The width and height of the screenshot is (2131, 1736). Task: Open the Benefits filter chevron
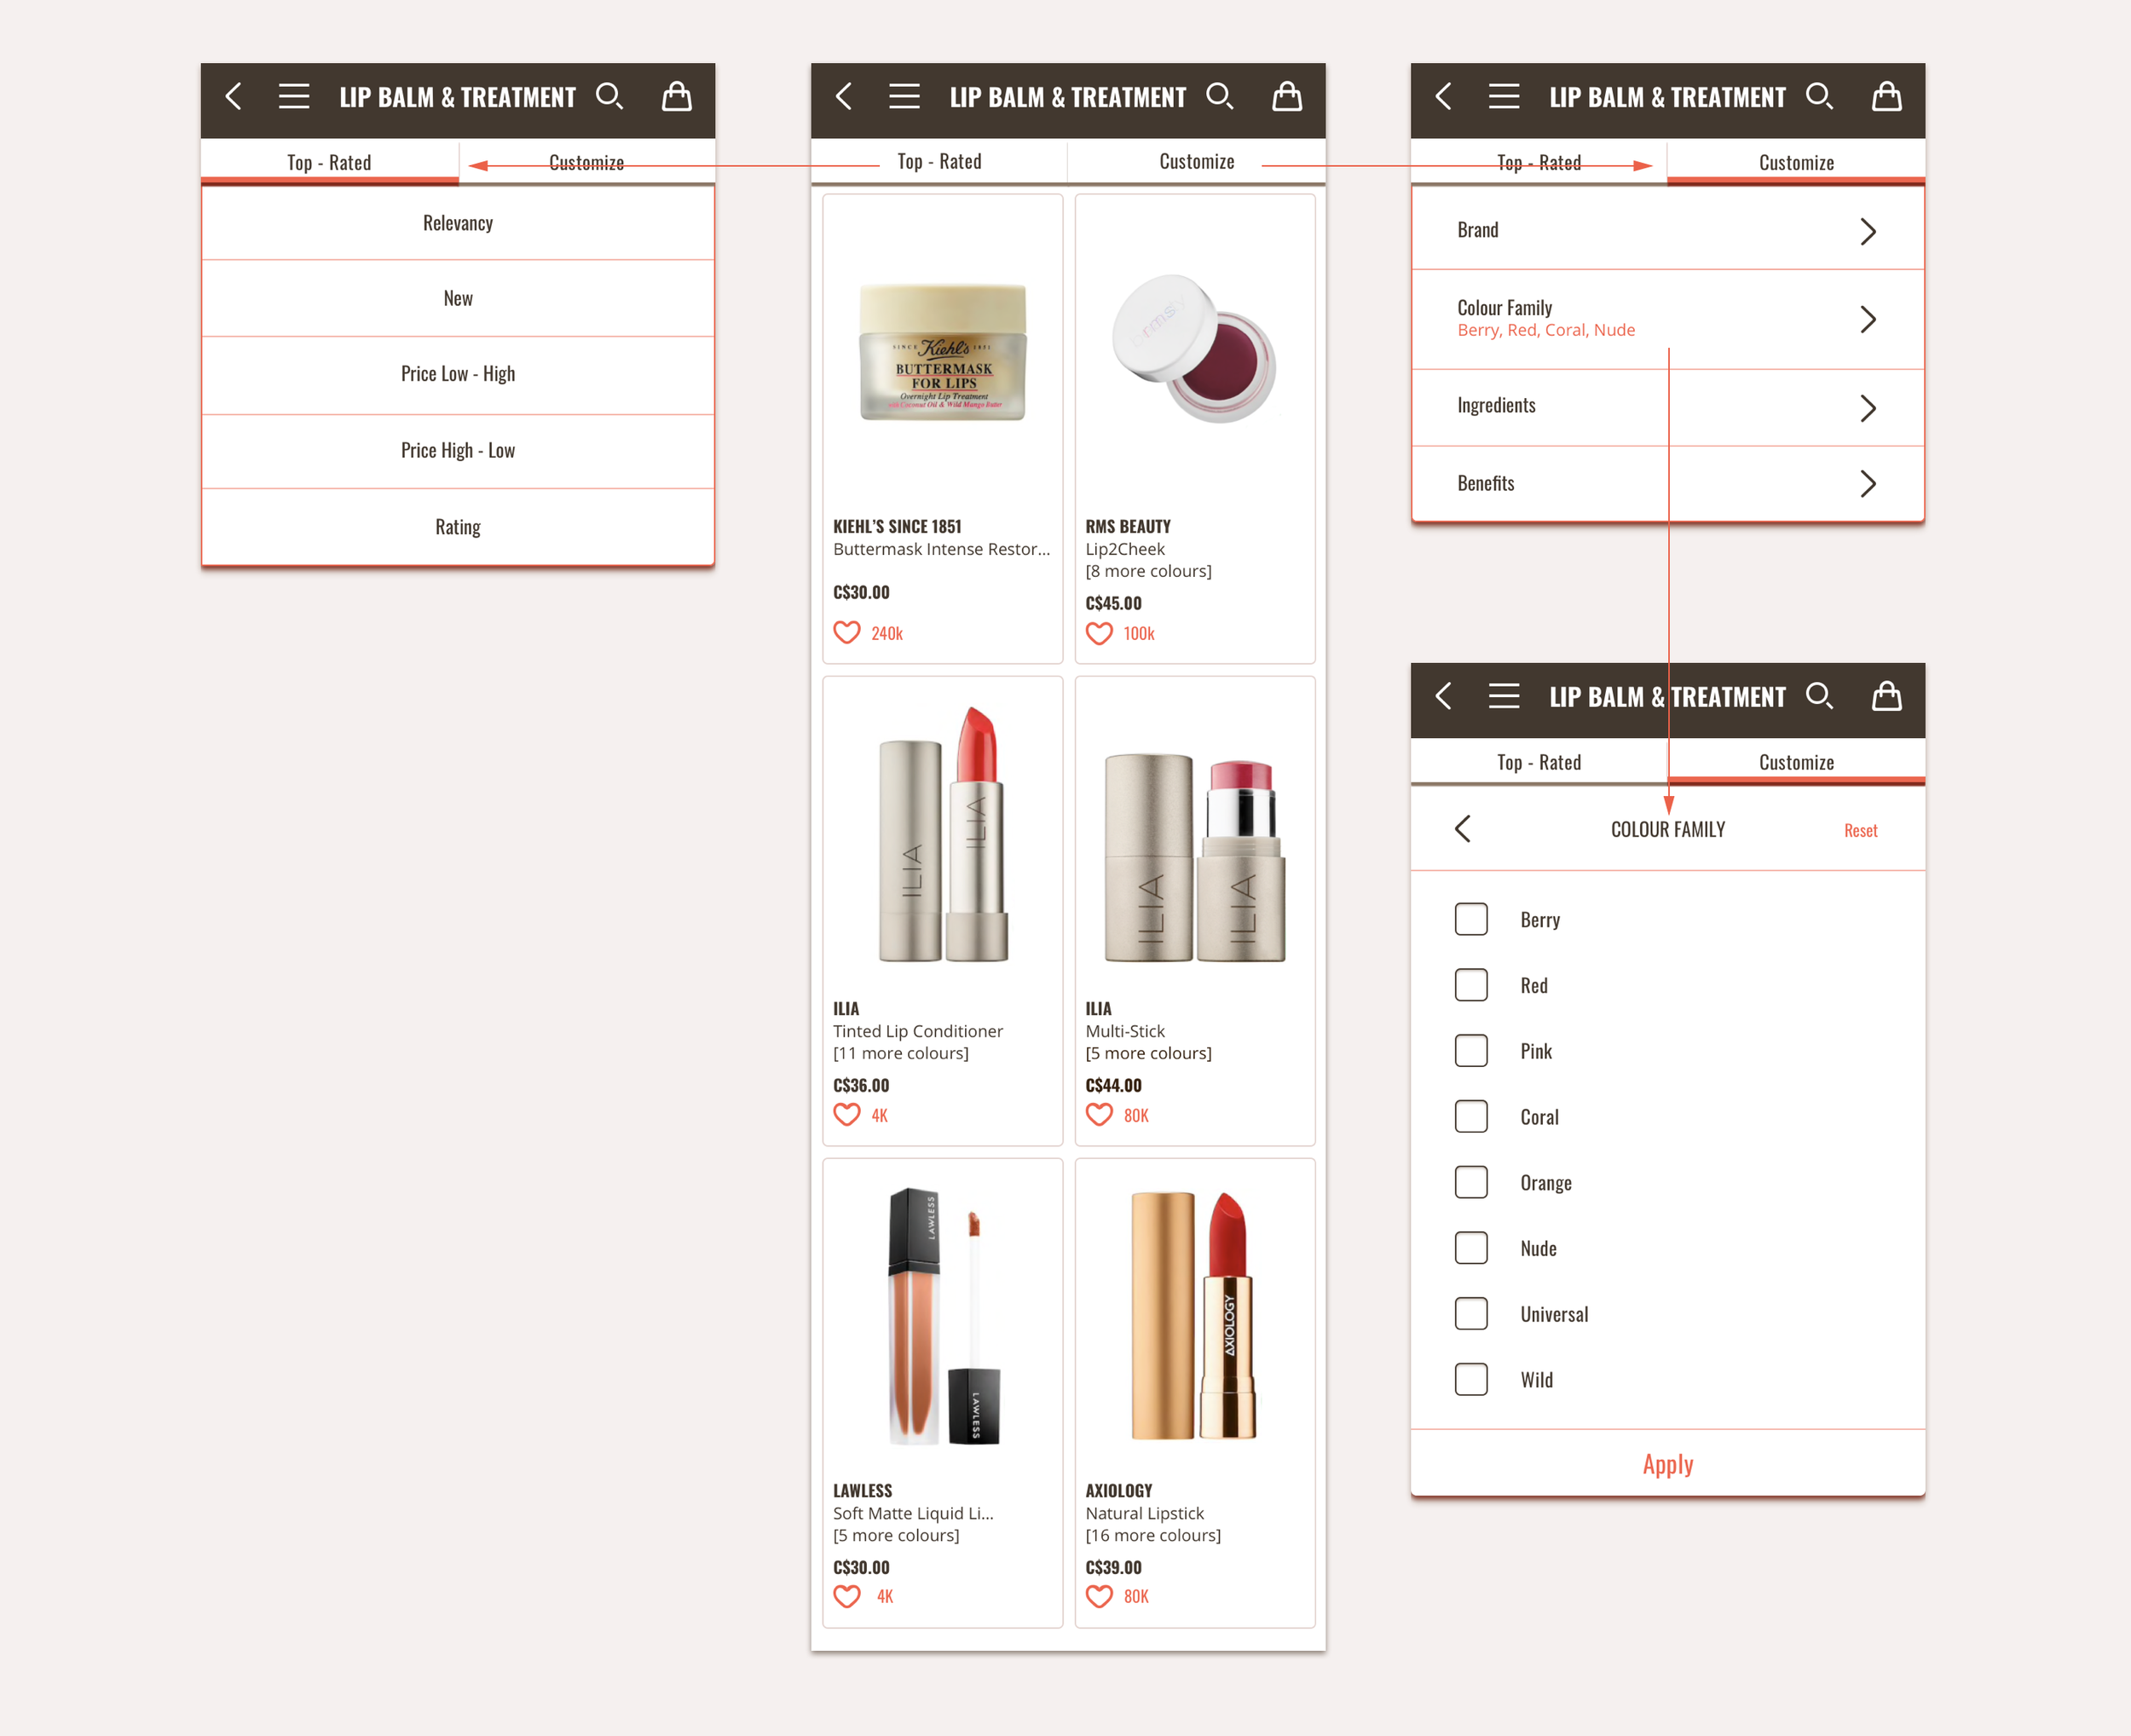(x=1867, y=484)
